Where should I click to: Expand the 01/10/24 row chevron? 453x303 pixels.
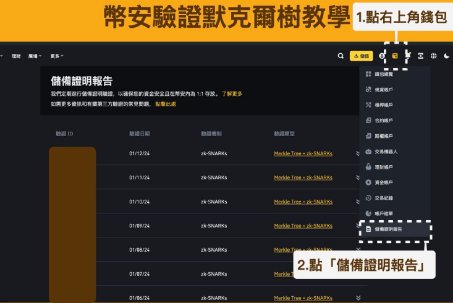tap(358, 202)
